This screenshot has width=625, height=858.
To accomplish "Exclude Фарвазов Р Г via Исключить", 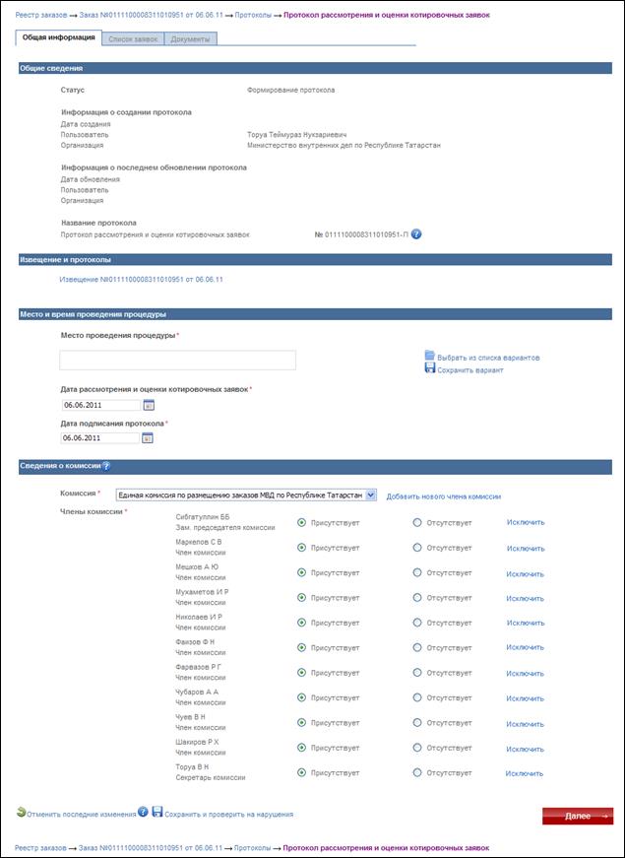I will (x=525, y=674).
